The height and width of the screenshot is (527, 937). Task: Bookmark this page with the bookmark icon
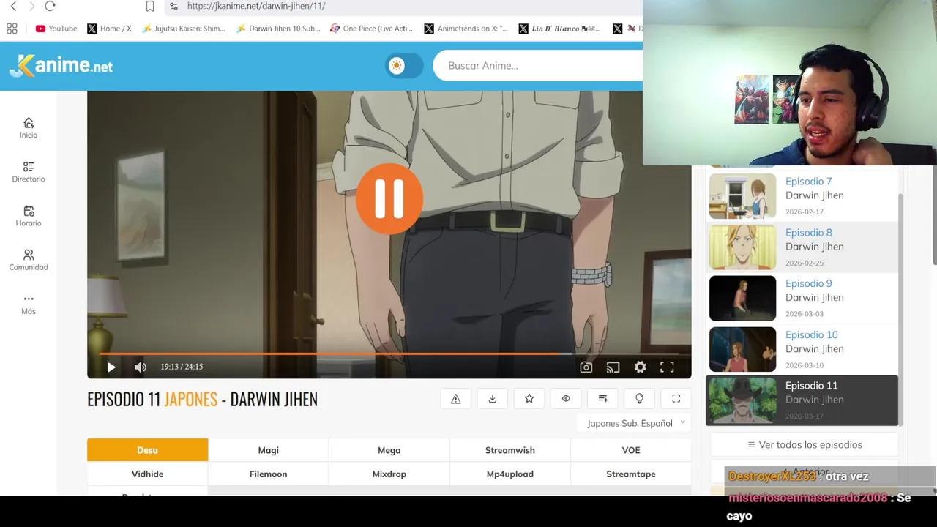click(x=150, y=6)
